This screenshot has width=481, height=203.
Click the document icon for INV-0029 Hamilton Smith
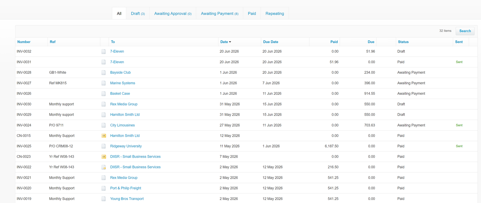(103, 115)
